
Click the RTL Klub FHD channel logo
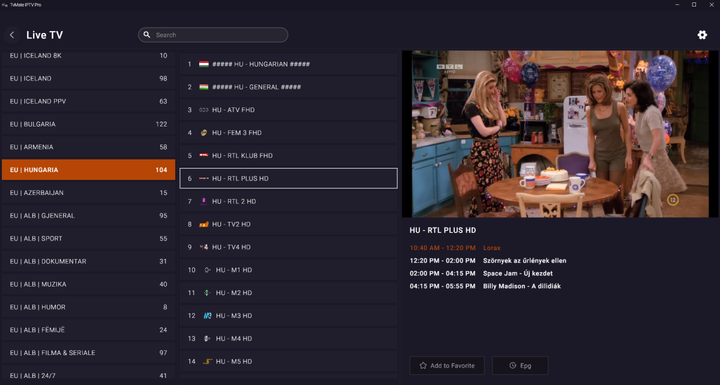[x=204, y=156]
